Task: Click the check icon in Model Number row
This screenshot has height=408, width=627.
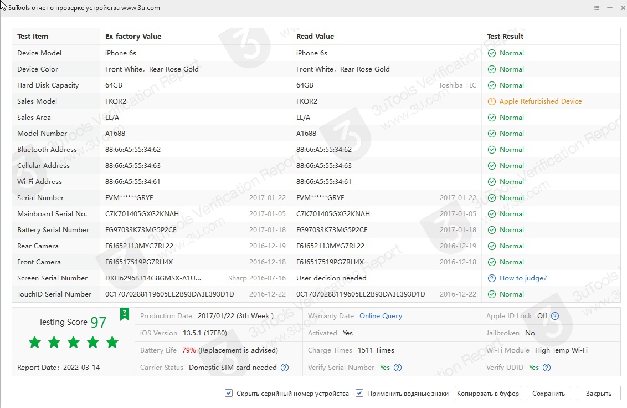Action: pyautogui.click(x=492, y=134)
